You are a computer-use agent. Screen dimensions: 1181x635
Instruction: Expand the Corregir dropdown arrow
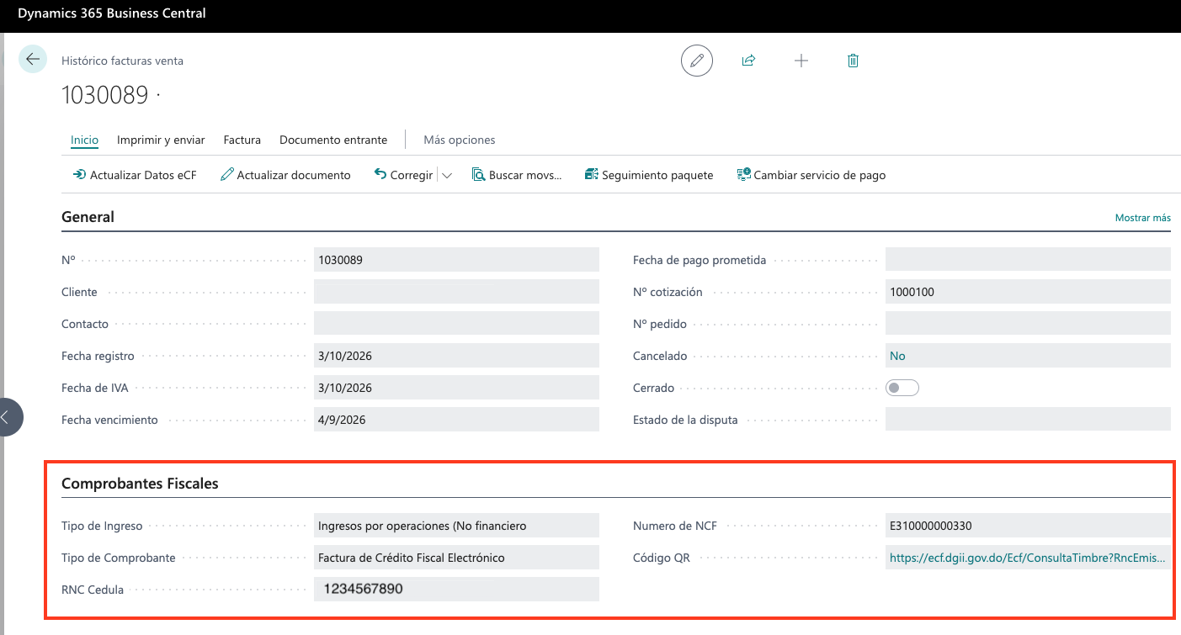click(447, 174)
